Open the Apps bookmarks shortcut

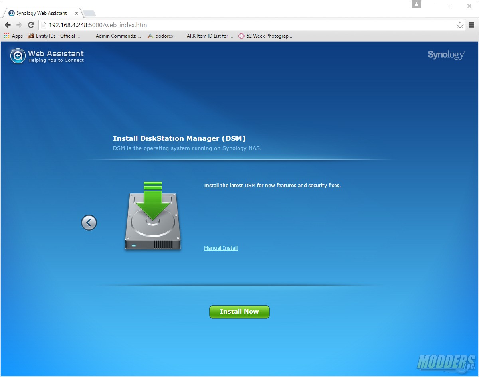[x=14, y=36]
